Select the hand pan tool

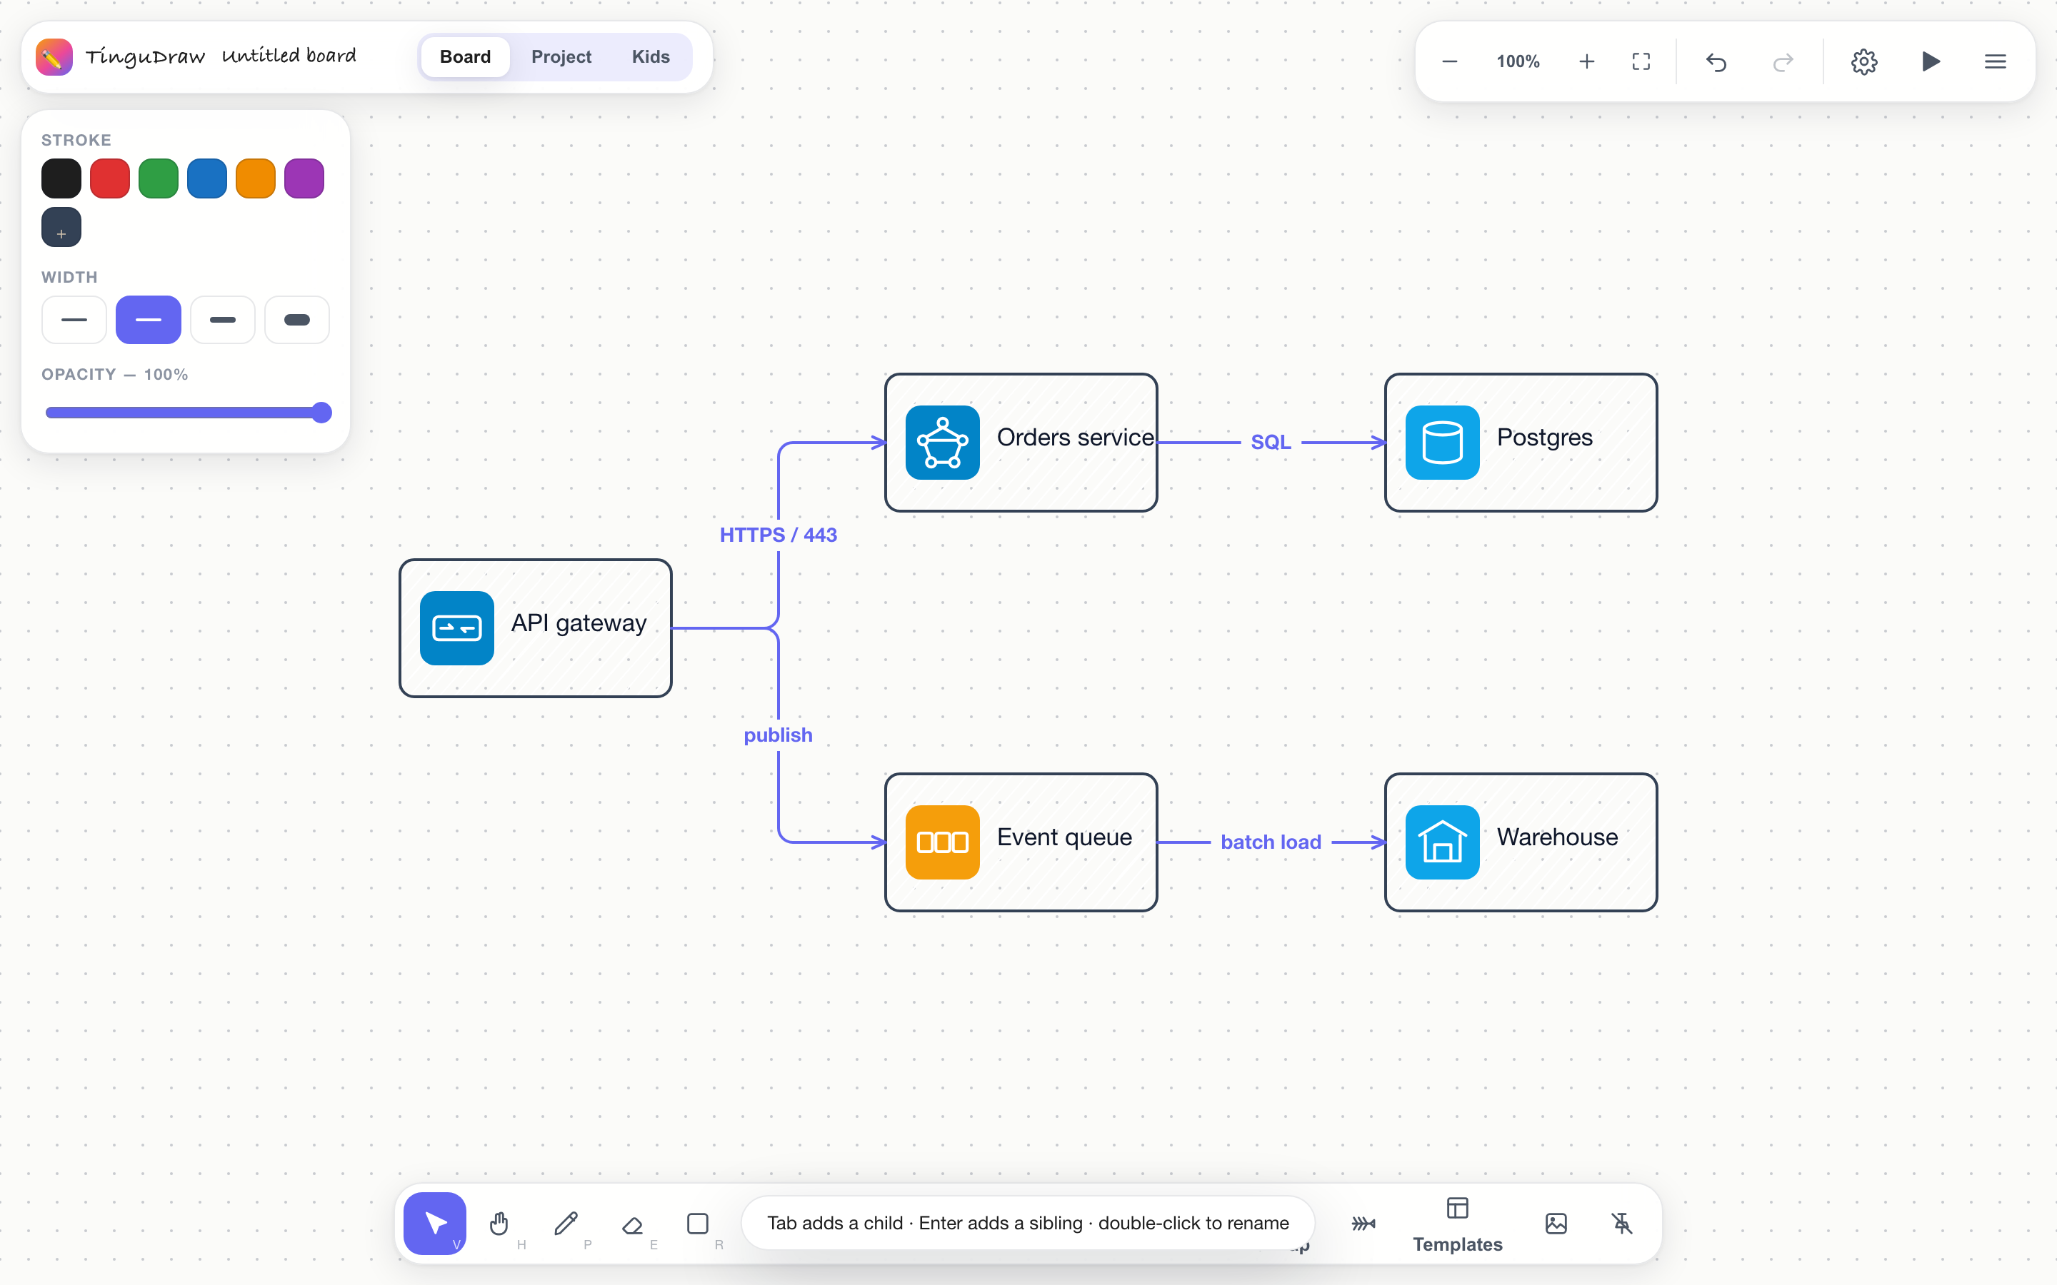tap(500, 1223)
